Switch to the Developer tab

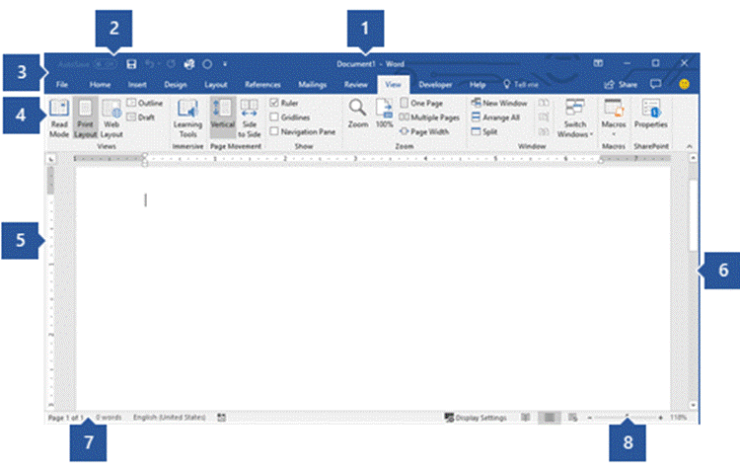[x=435, y=85]
